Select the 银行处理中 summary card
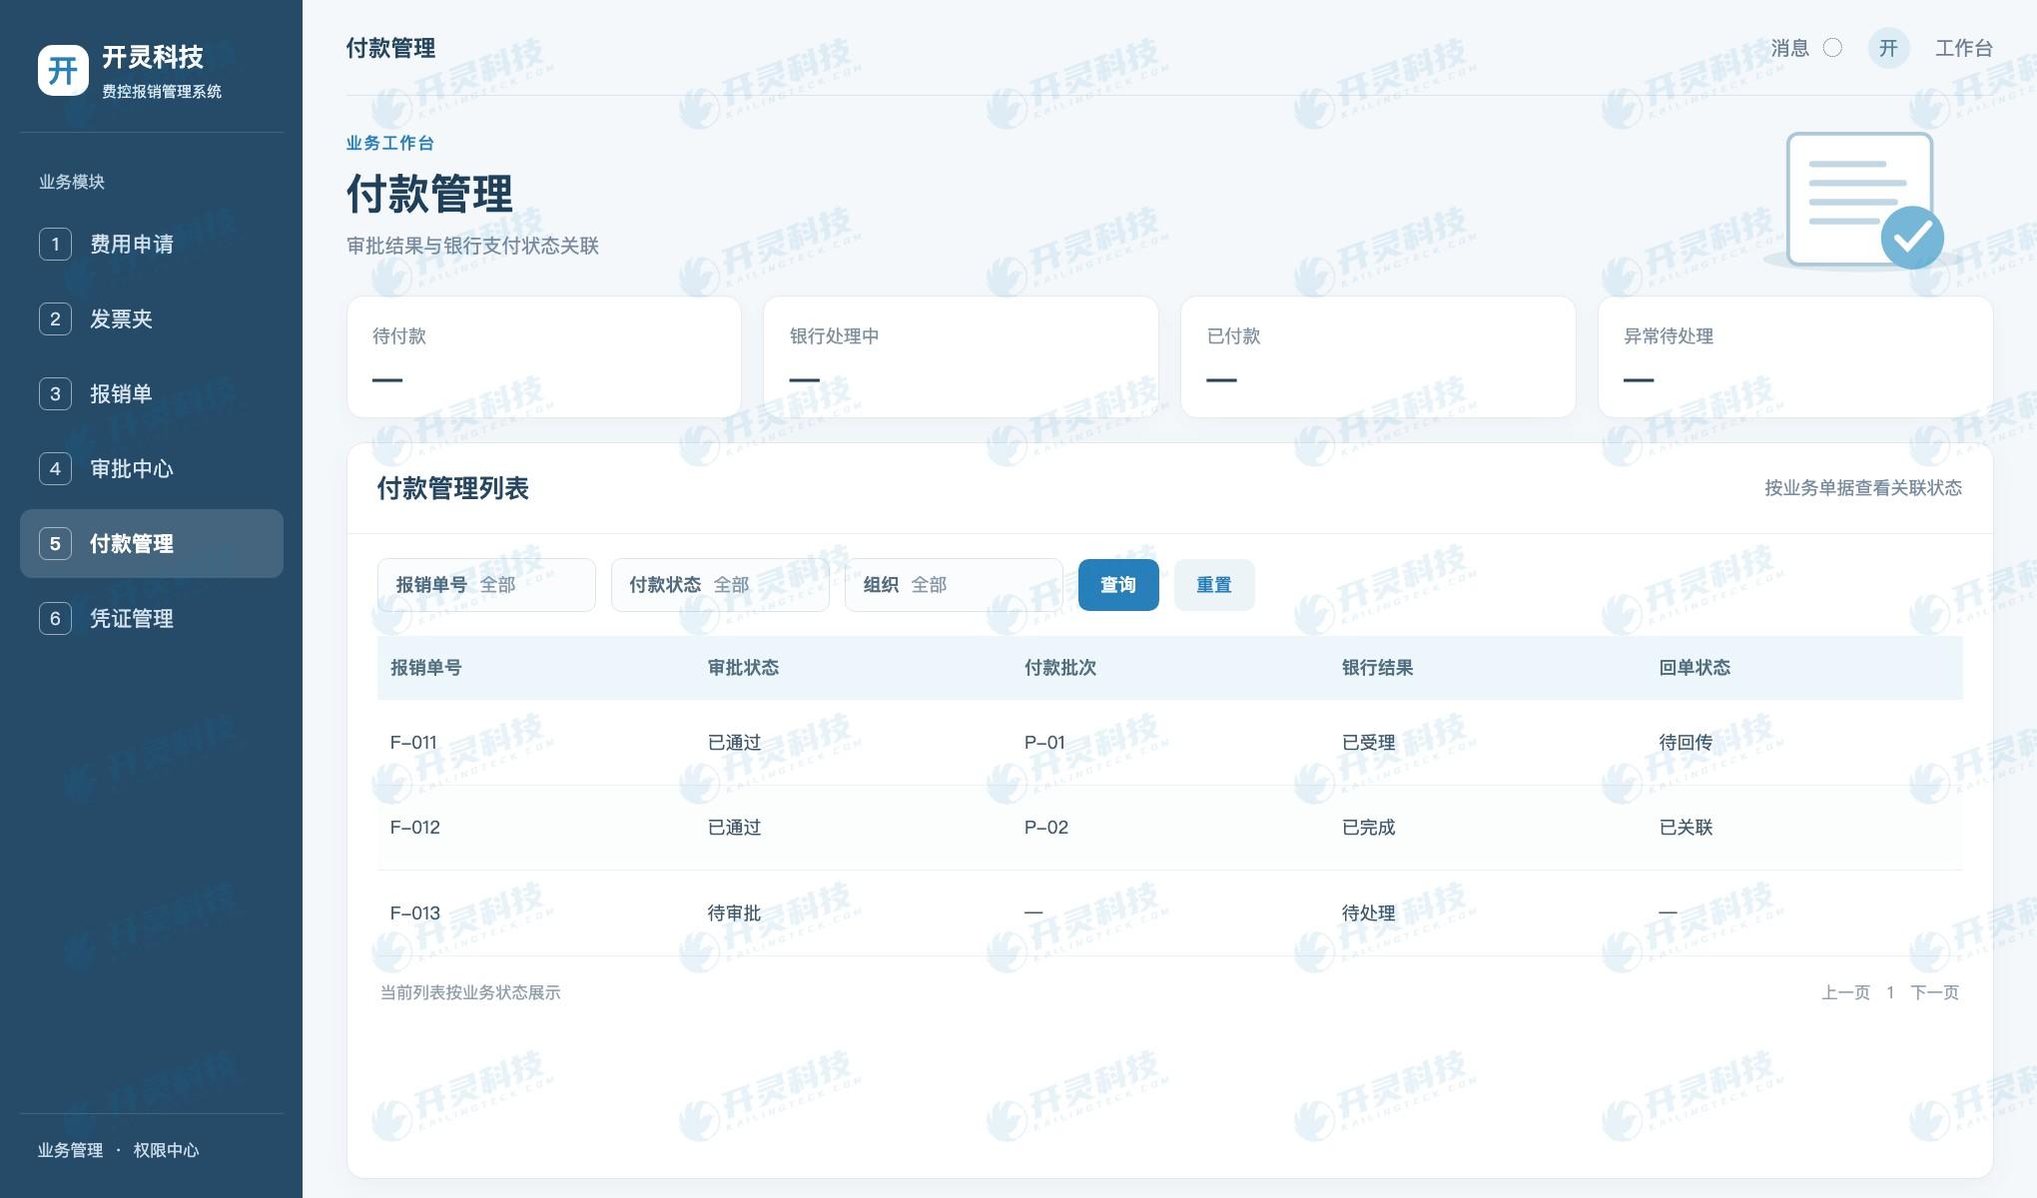 pyautogui.click(x=961, y=357)
